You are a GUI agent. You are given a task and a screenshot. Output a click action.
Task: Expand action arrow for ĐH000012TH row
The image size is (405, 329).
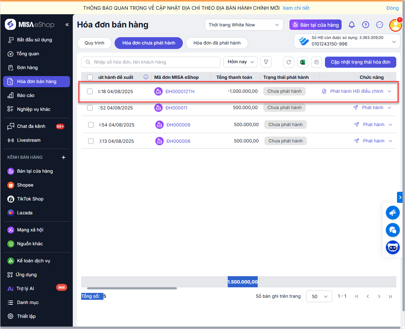pyautogui.click(x=389, y=91)
